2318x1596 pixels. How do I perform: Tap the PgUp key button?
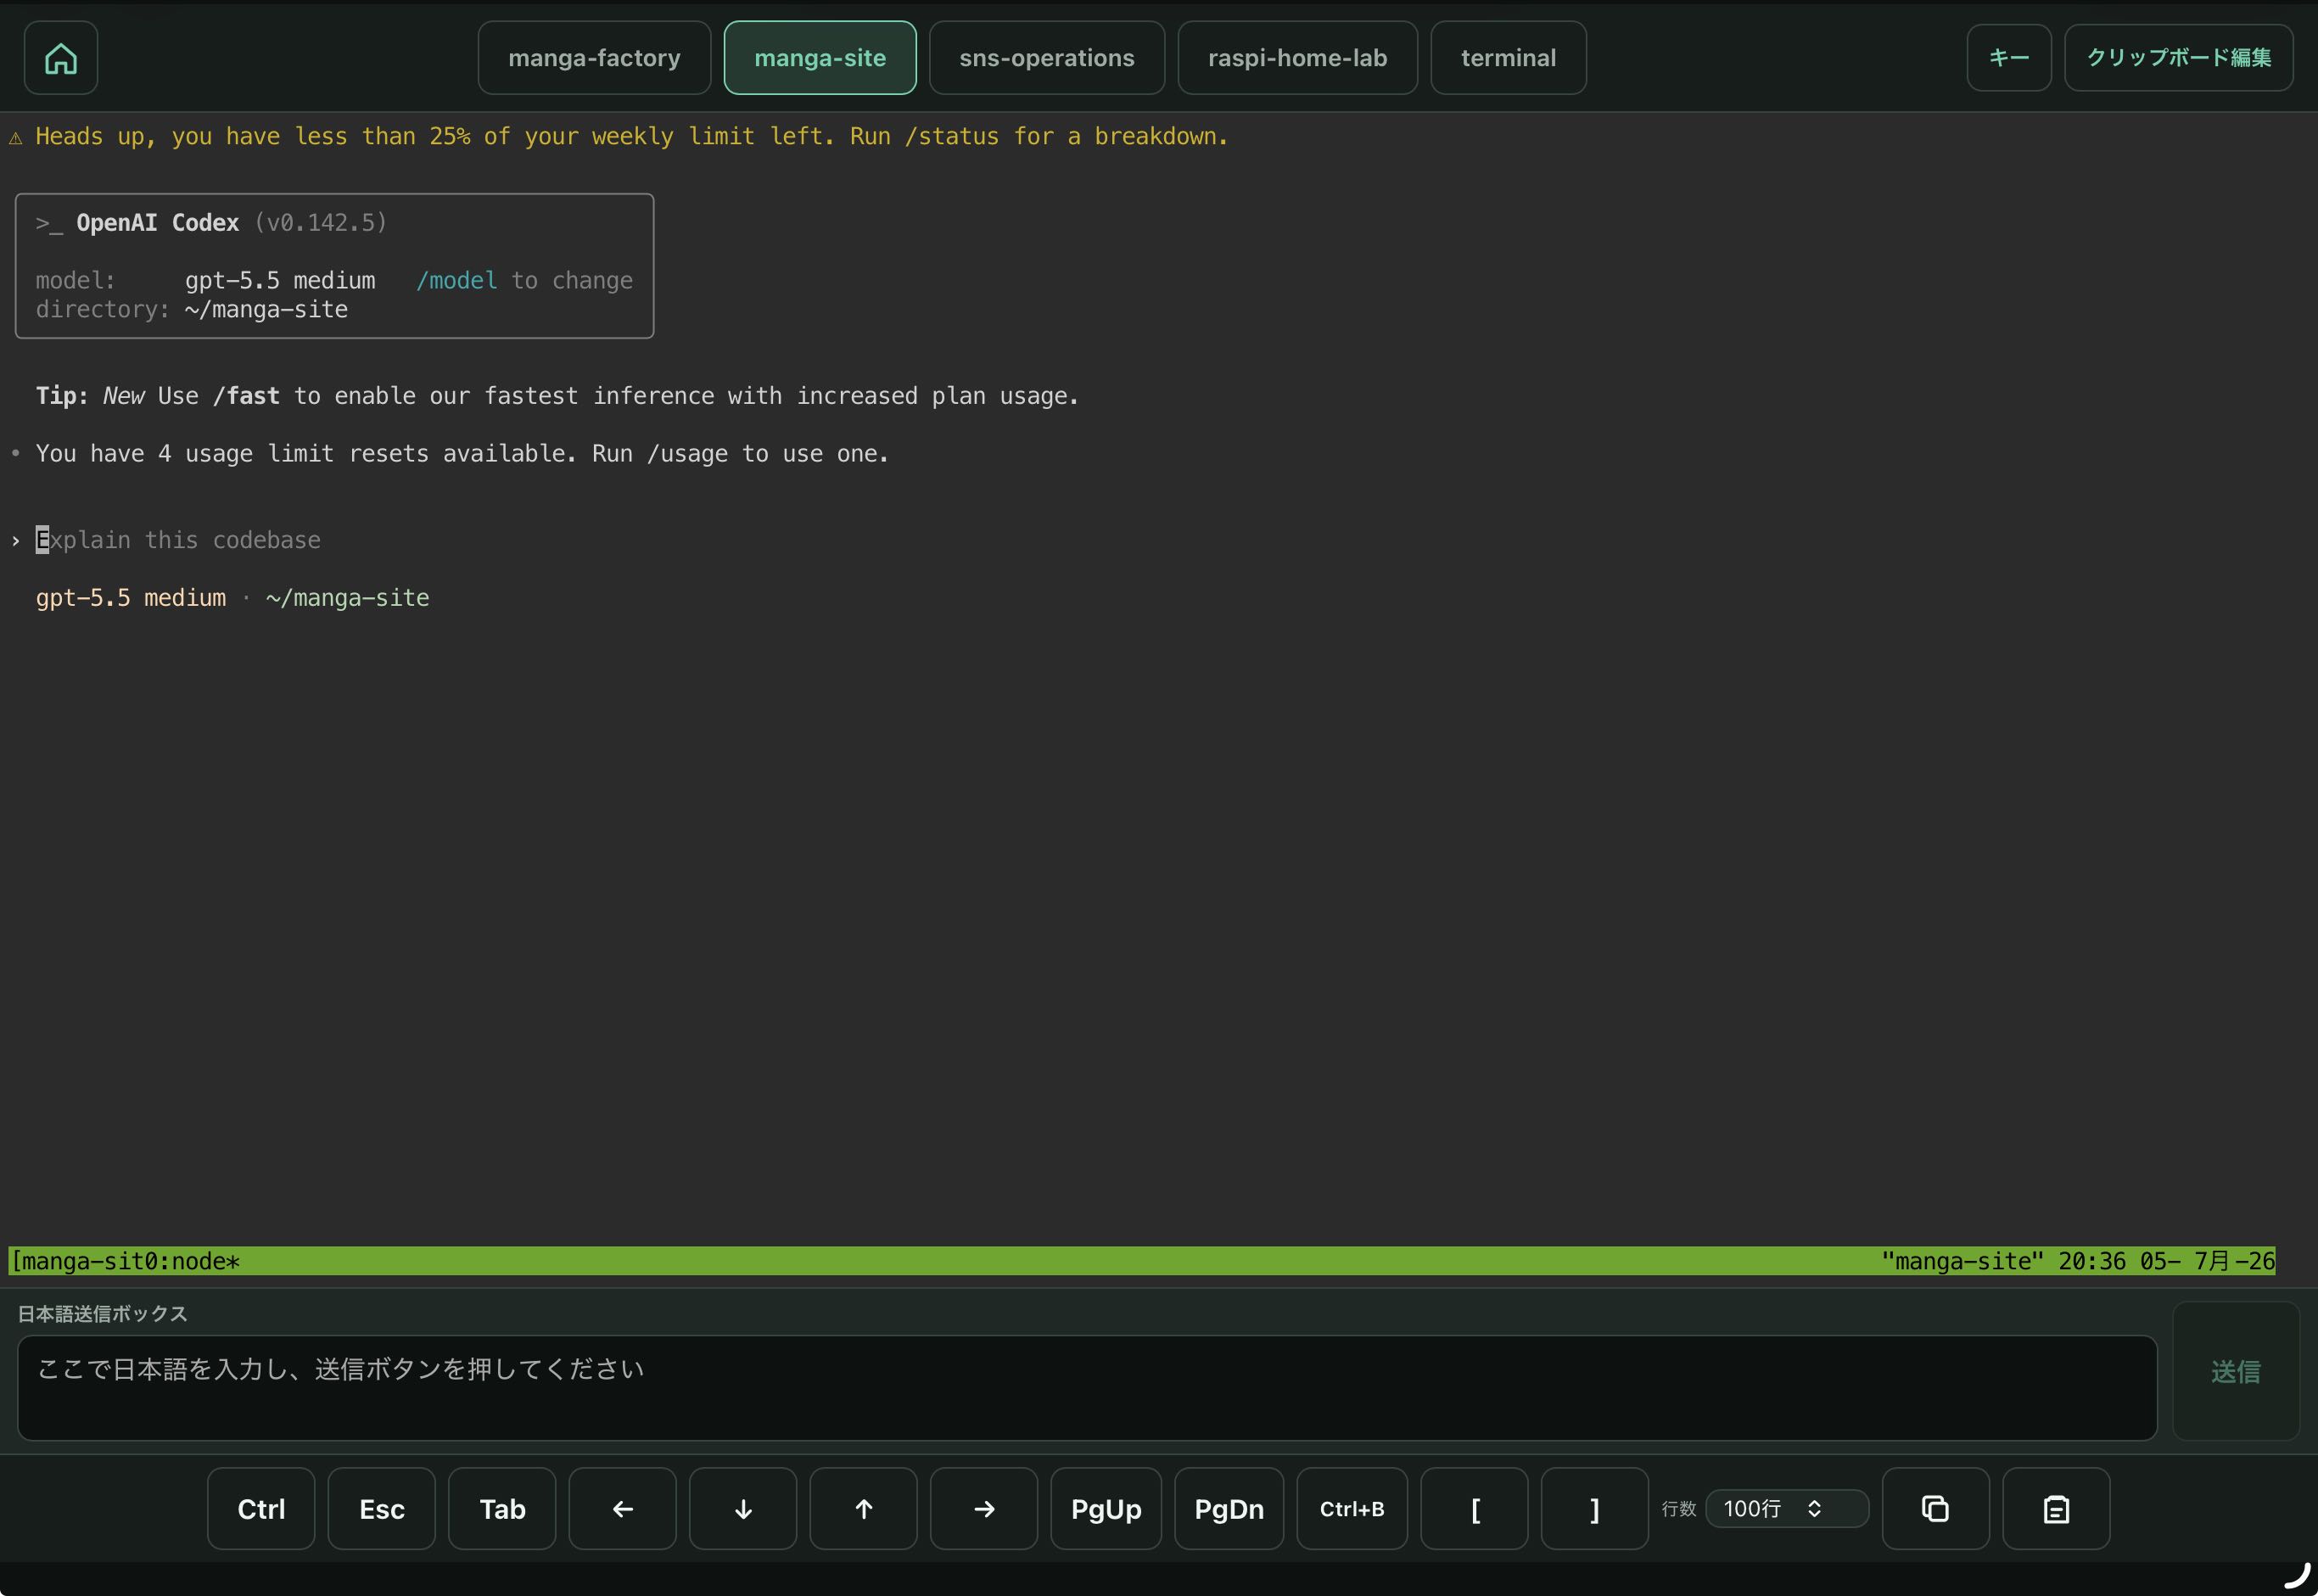[x=1106, y=1509]
